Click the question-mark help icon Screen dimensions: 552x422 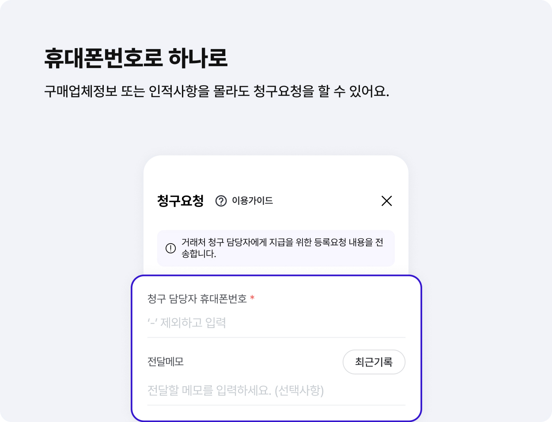(221, 201)
